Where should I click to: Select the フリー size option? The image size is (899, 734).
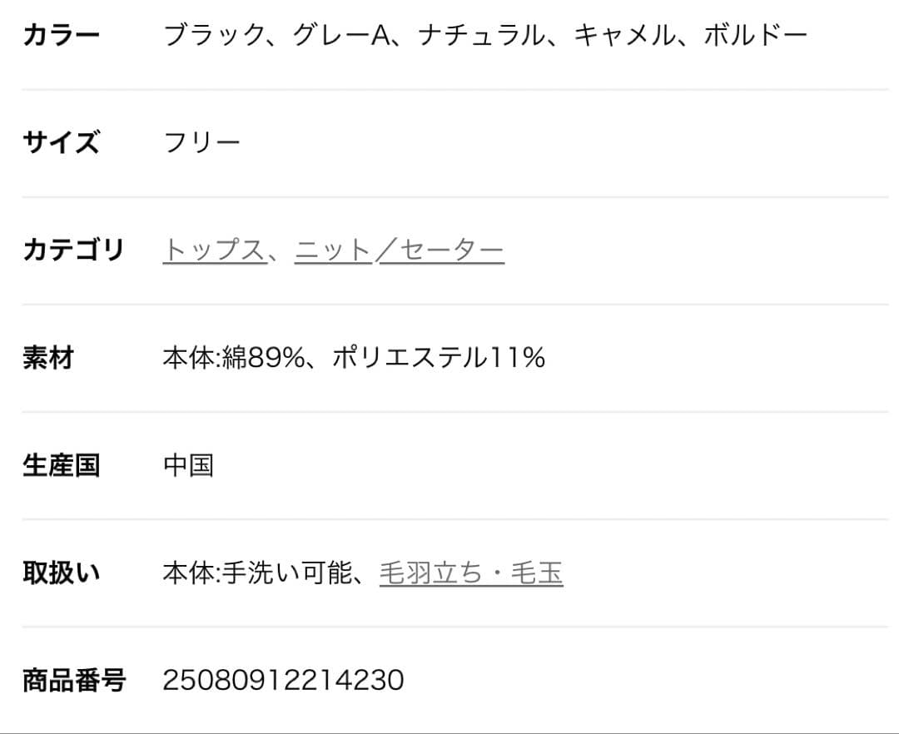tap(202, 141)
